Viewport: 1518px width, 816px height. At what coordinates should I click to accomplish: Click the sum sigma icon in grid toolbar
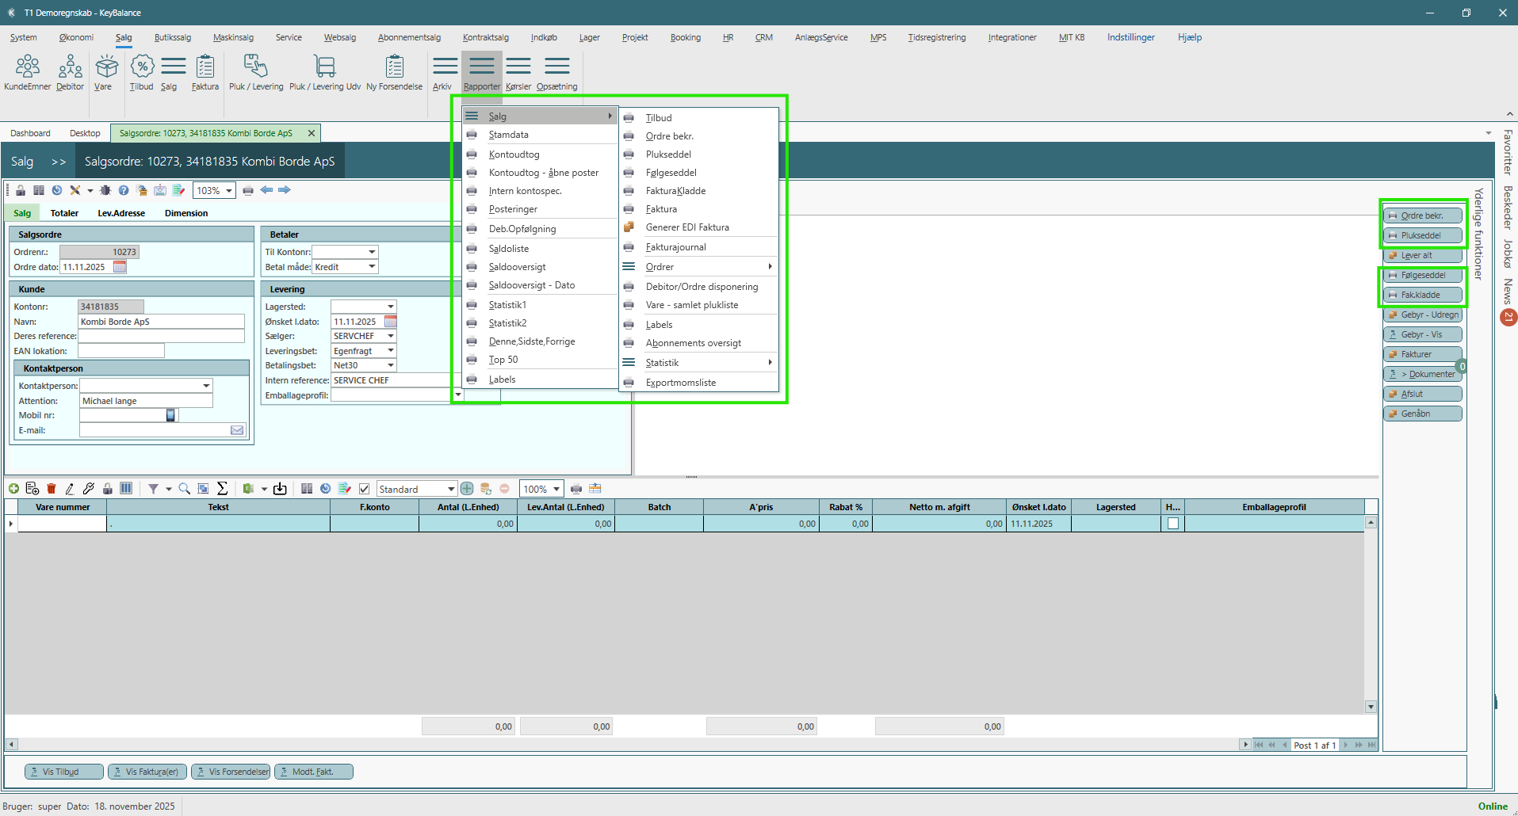(x=222, y=489)
